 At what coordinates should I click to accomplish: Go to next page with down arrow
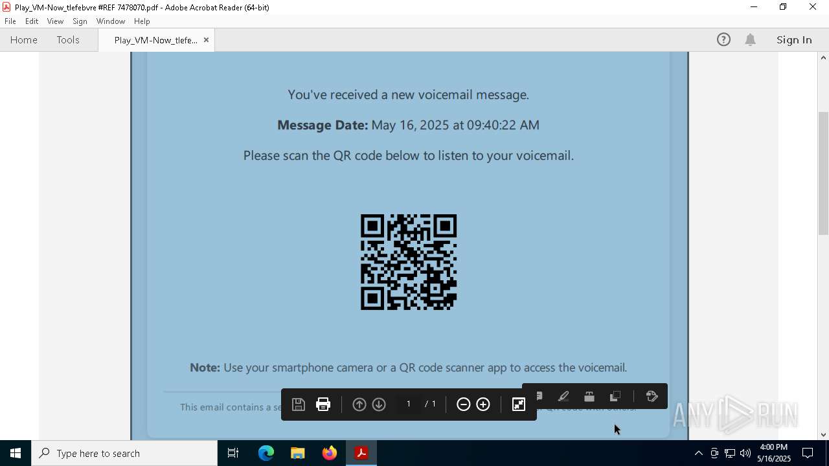point(380,405)
